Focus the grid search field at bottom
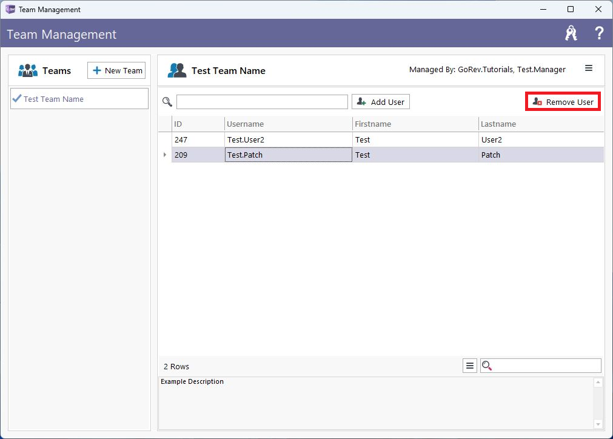The image size is (613, 439). [x=541, y=366]
